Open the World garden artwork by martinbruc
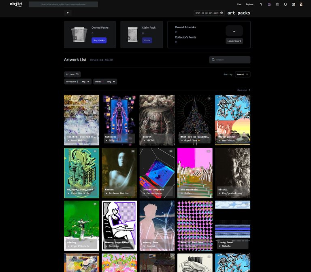This screenshot has height=272, width=311. [233, 120]
